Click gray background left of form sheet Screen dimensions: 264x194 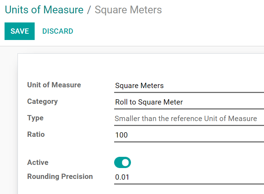click(9, 123)
